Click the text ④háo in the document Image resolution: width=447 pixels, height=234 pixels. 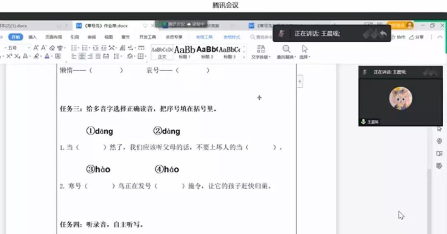click(167, 170)
